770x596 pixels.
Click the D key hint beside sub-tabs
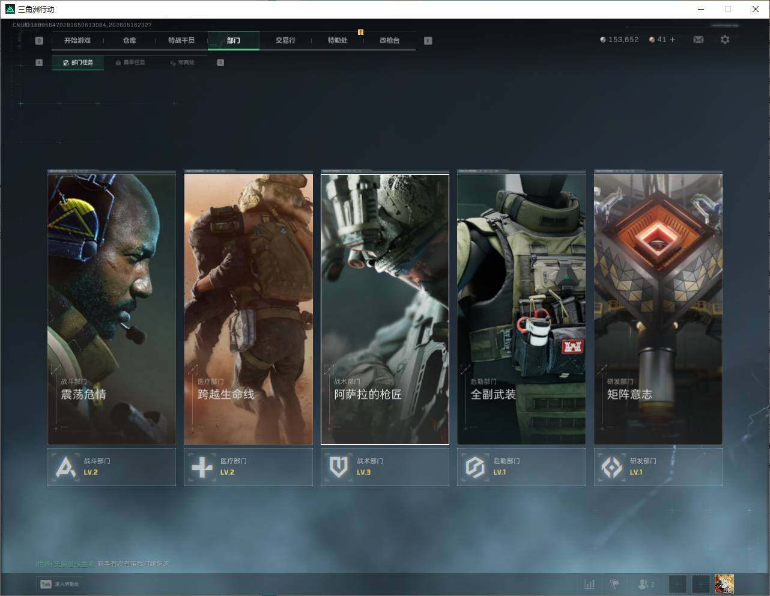pos(220,62)
